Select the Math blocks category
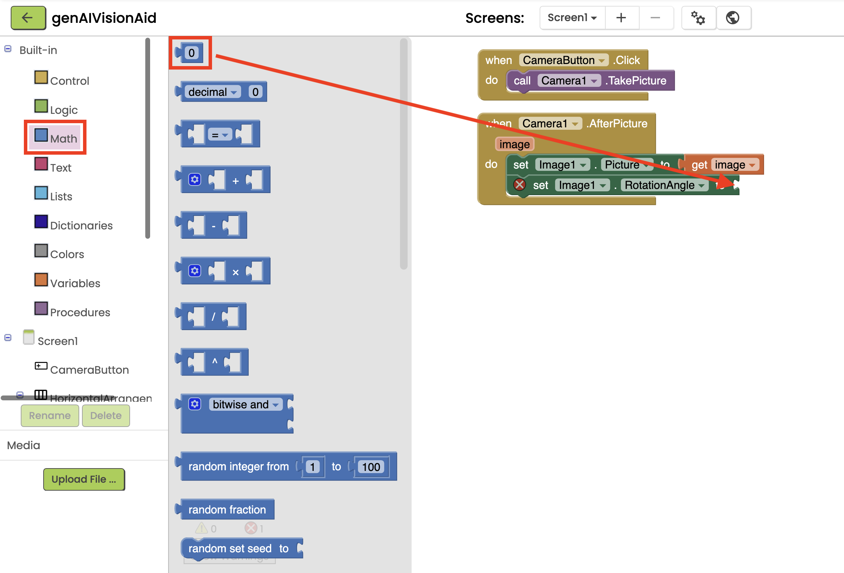 tap(56, 138)
